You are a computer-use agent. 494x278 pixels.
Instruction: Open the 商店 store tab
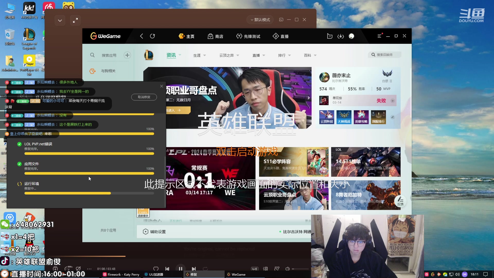[x=216, y=36]
